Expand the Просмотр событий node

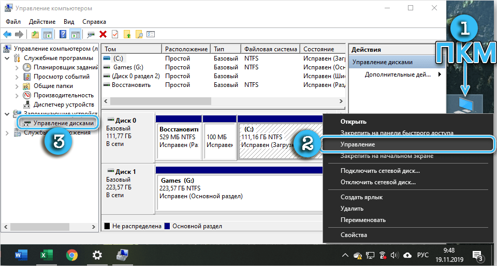point(16,77)
